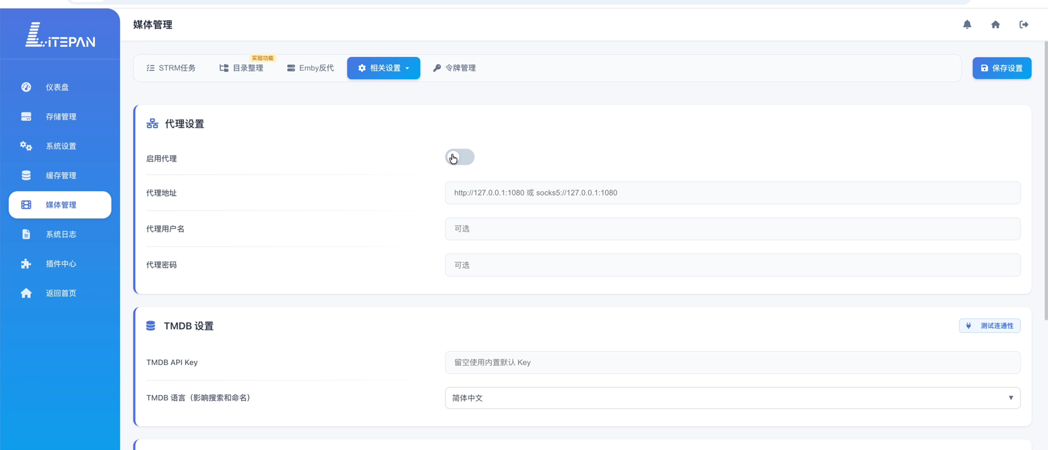Switch to the Emby反代 tab
The width and height of the screenshot is (1048, 450).
pyautogui.click(x=310, y=68)
